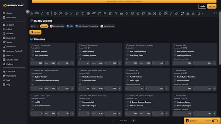Image resolution: width=221 pixels, height=124 pixels.
Task: Collapse the sidebar with the arrow button
Action: (x=27, y=12)
